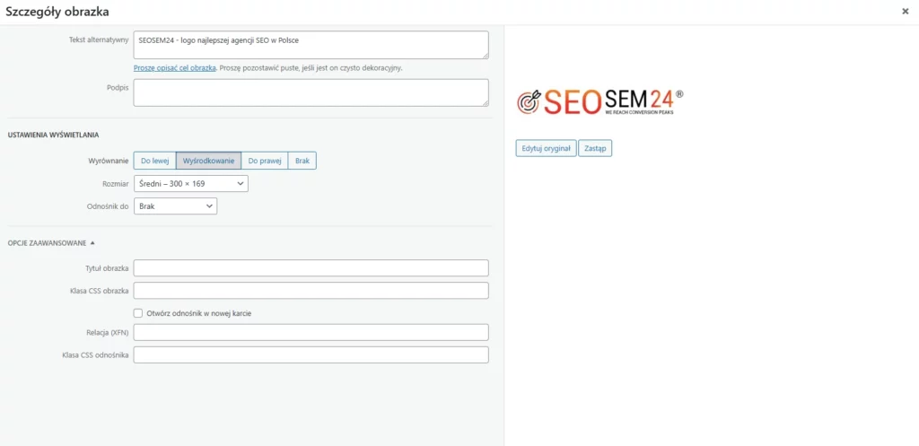
Task: Open the Odnośnik do dropdown
Action: [175, 206]
